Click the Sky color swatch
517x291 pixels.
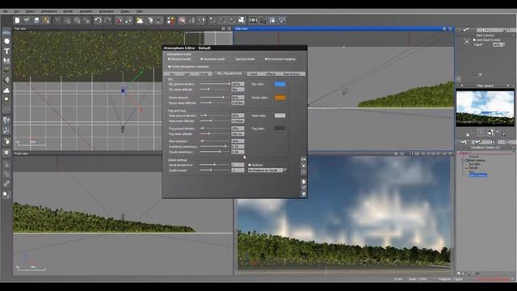tap(280, 84)
